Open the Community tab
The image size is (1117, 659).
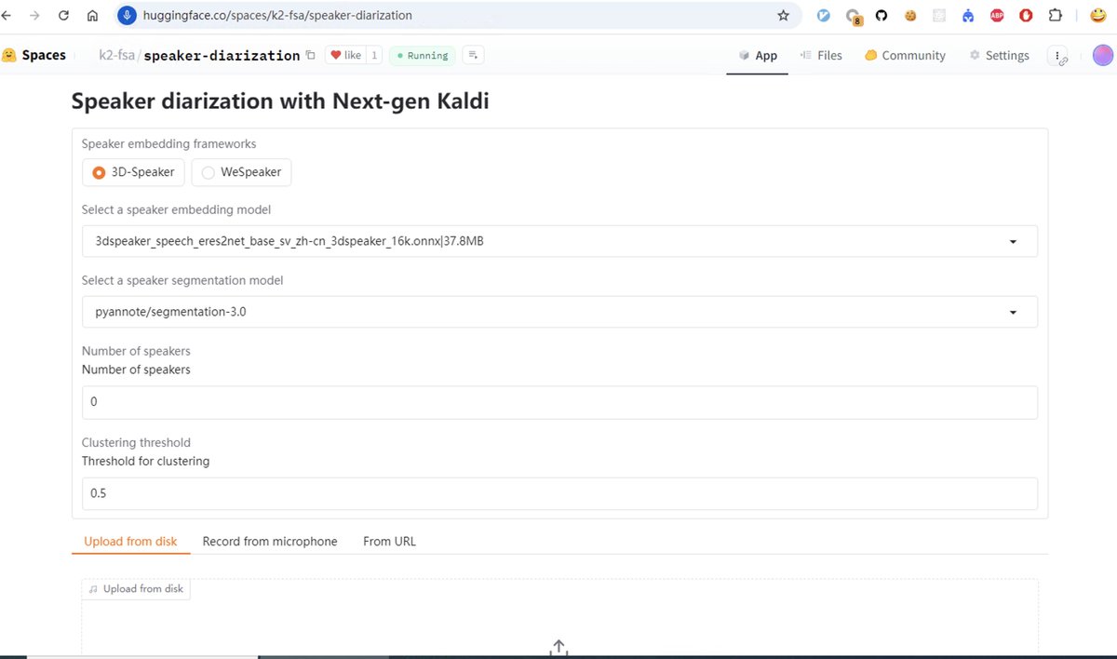click(905, 56)
